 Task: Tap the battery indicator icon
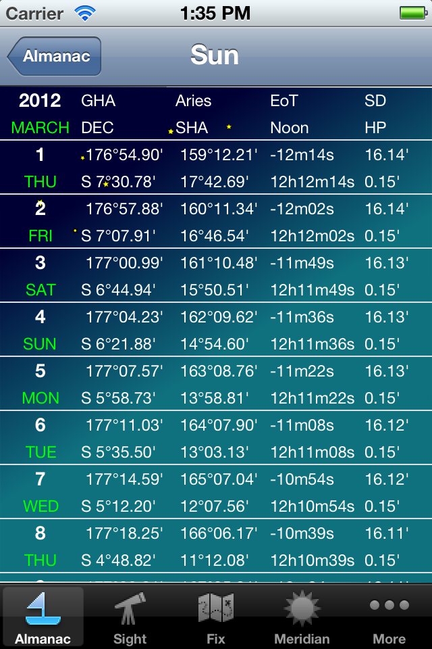click(412, 13)
